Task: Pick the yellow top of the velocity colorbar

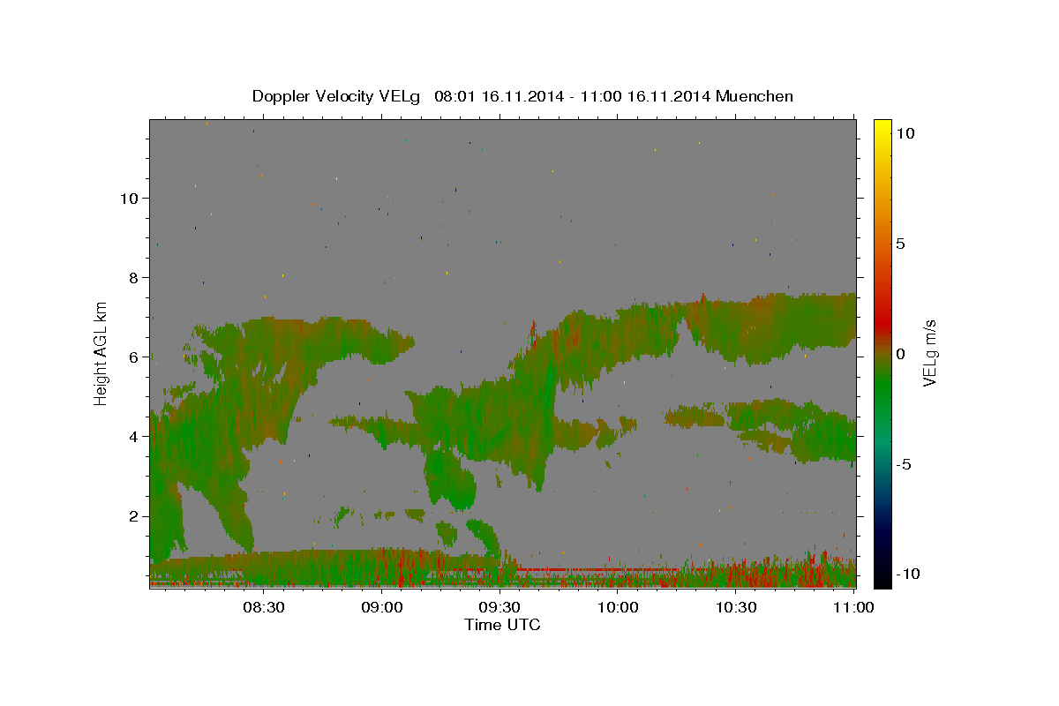Action: point(882,128)
